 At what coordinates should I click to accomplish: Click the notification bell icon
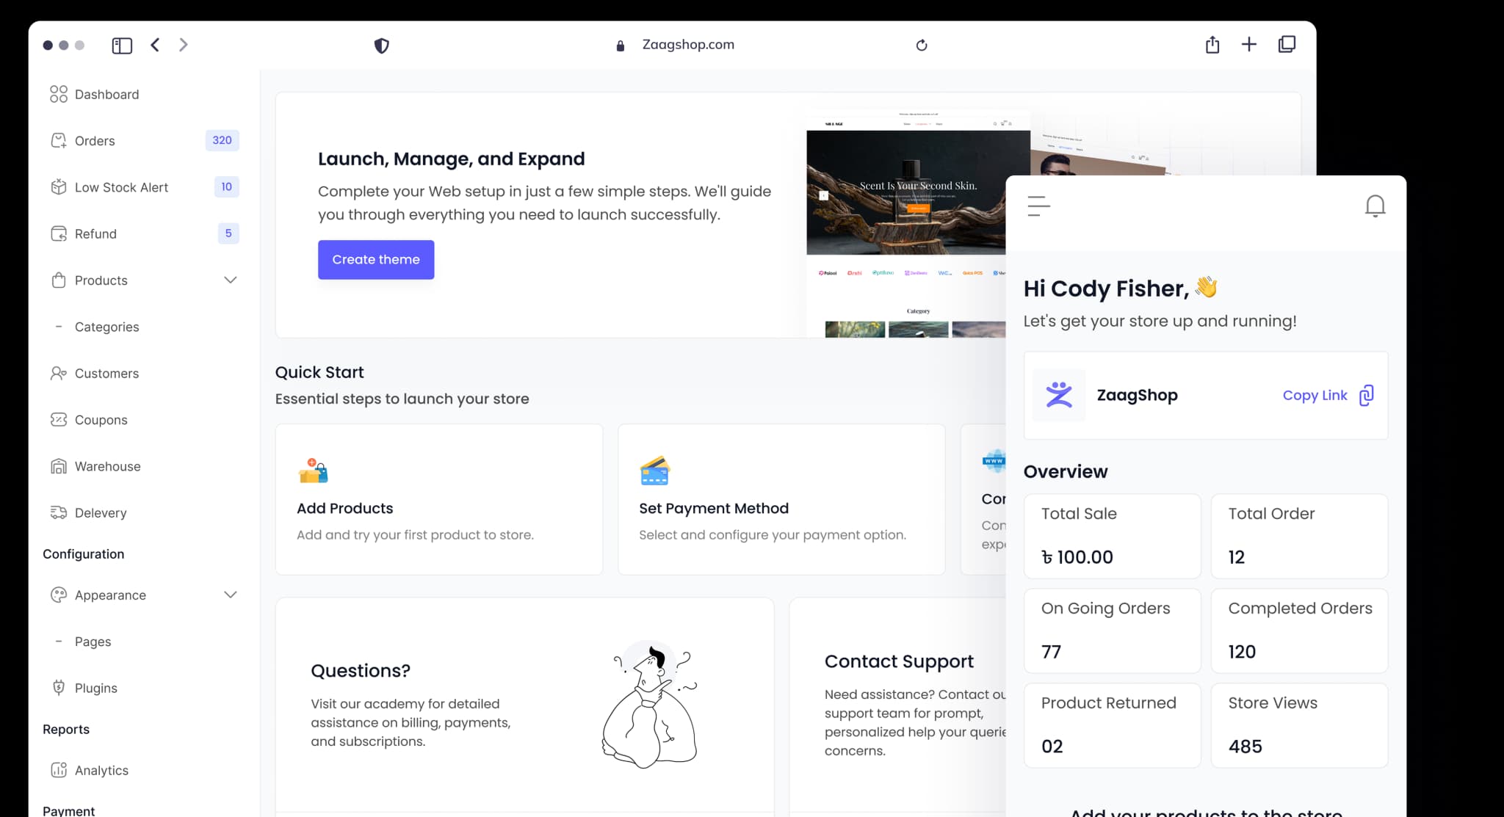click(x=1375, y=206)
